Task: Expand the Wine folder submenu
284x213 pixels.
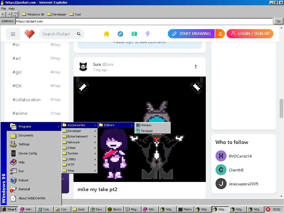Action: 80,171
